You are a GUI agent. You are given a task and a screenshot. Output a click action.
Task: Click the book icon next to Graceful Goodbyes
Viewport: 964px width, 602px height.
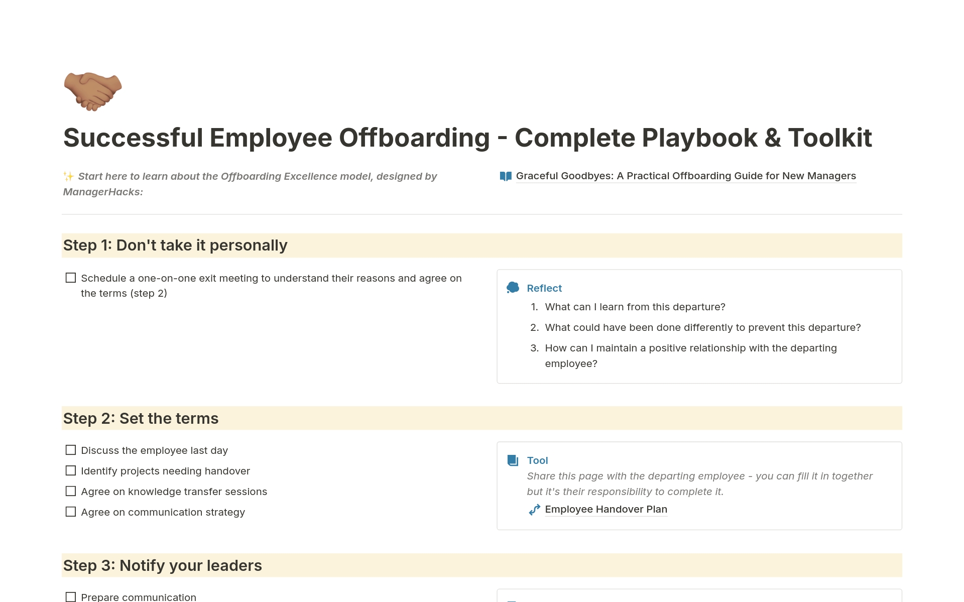(502, 175)
